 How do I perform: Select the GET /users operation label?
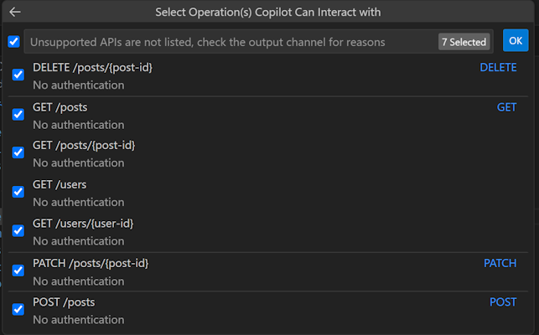(x=60, y=184)
